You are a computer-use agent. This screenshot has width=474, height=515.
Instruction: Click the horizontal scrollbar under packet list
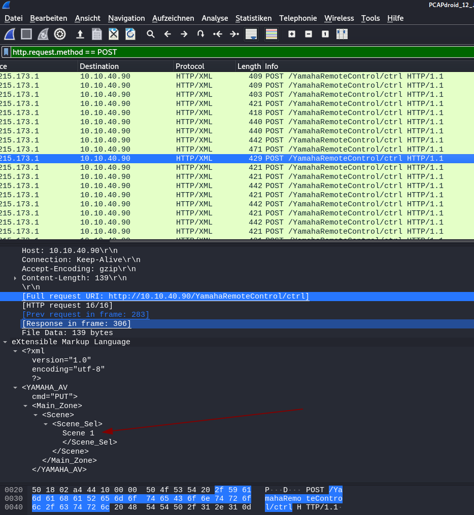click(291, 241)
